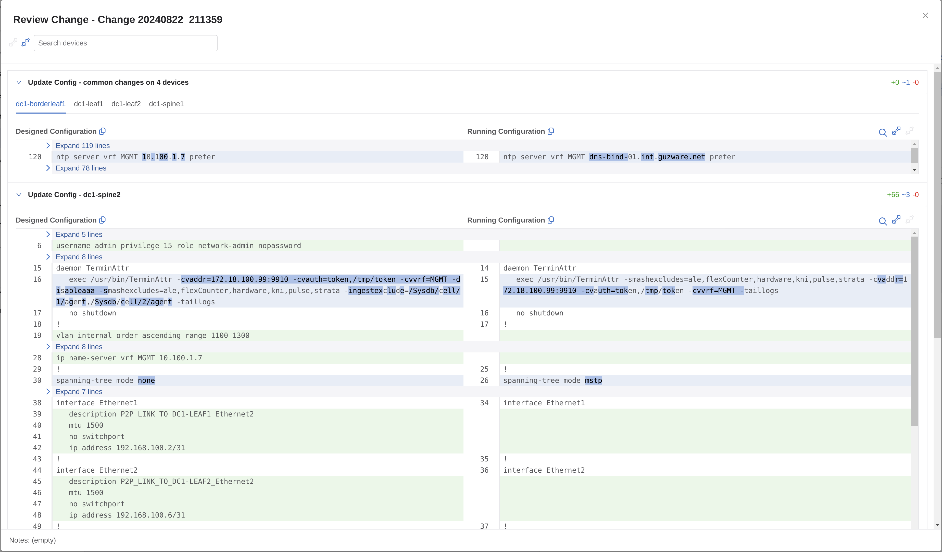Focus the Search devices field

click(x=125, y=43)
